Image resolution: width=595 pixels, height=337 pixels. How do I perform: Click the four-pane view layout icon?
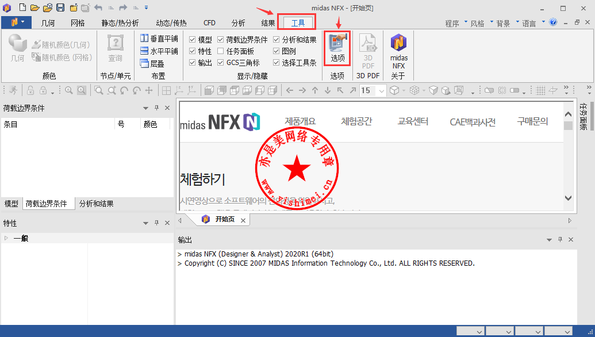[x=166, y=90]
